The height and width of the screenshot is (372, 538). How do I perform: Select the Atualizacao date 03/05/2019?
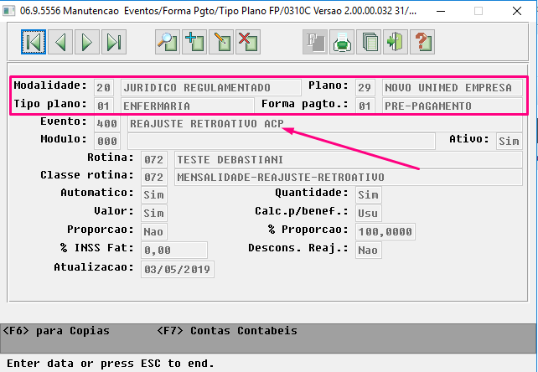pyautogui.click(x=178, y=270)
